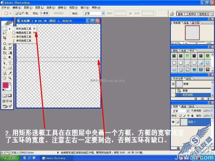
Task: Apply the bright green style swatch
Action: pyautogui.click(x=187, y=56)
